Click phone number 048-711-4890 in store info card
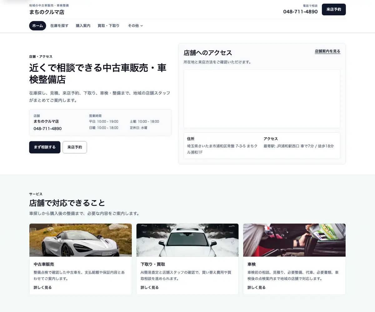 tap(47, 129)
